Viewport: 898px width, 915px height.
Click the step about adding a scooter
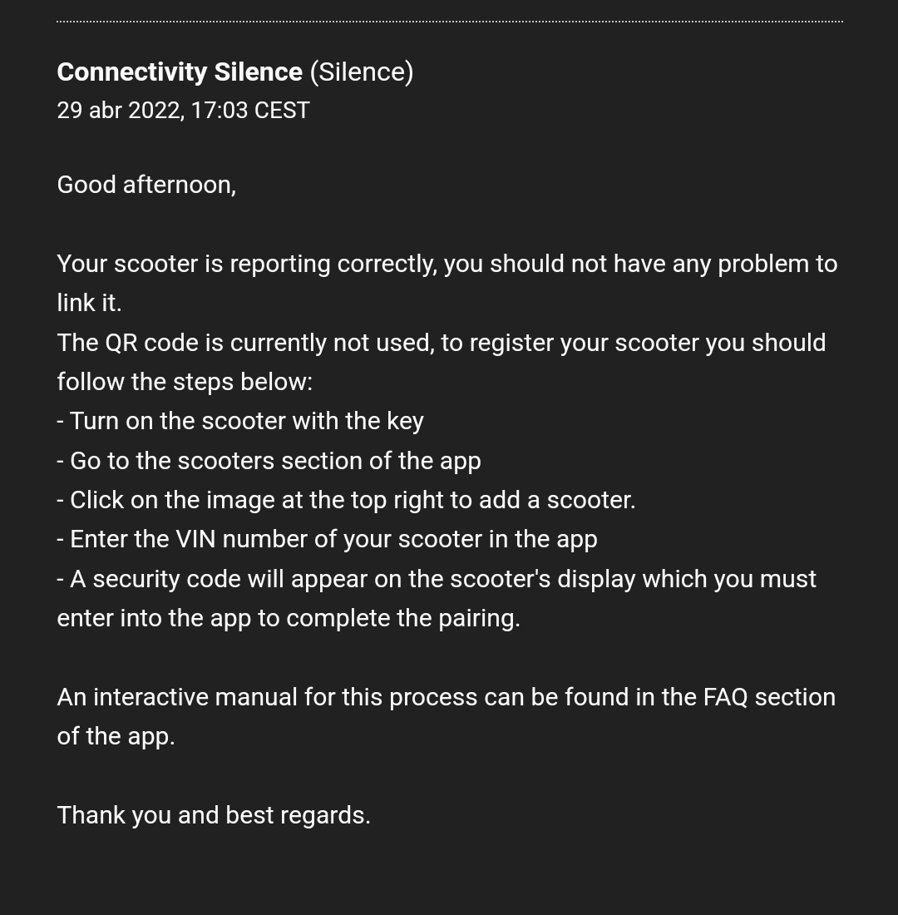click(346, 500)
